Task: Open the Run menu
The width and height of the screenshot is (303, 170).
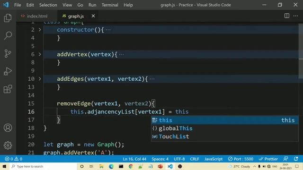Action: click(92, 5)
